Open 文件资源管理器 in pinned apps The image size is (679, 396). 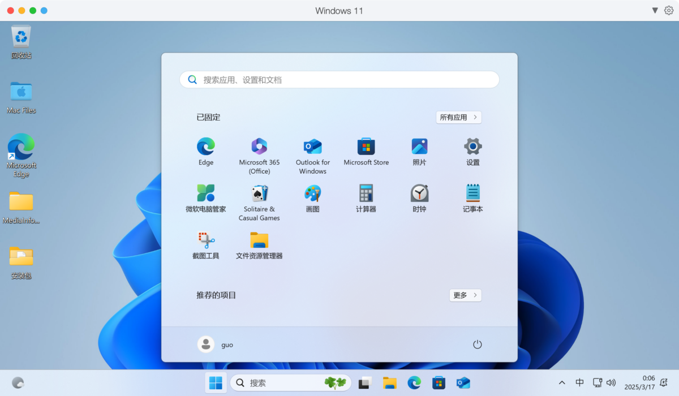click(259, 245)
